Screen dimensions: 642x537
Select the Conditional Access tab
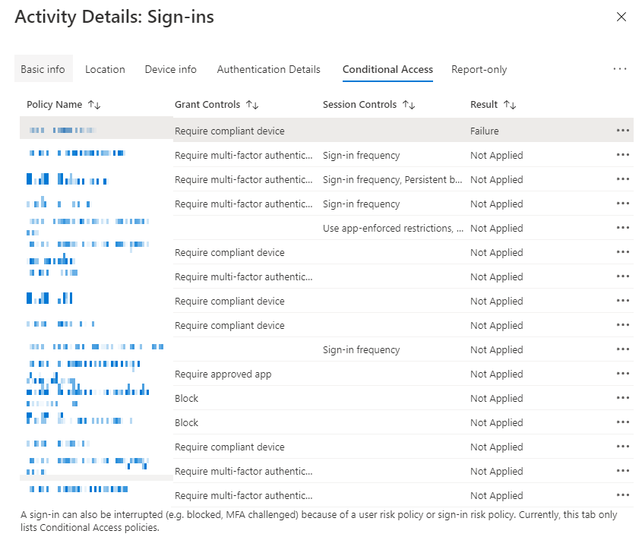[x=387, y=69]
